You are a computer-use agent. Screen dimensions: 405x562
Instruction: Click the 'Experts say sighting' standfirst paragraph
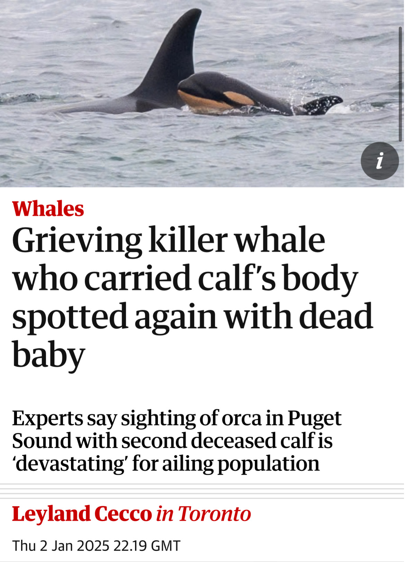point(177,441)
